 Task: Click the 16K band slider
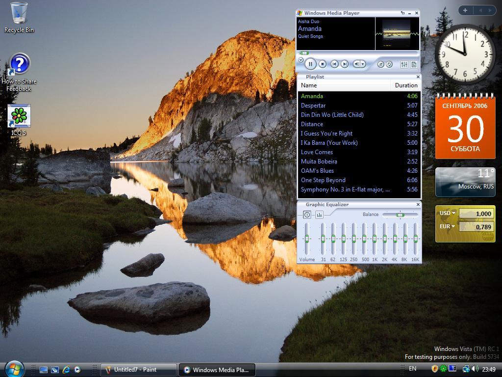[416, 239]
